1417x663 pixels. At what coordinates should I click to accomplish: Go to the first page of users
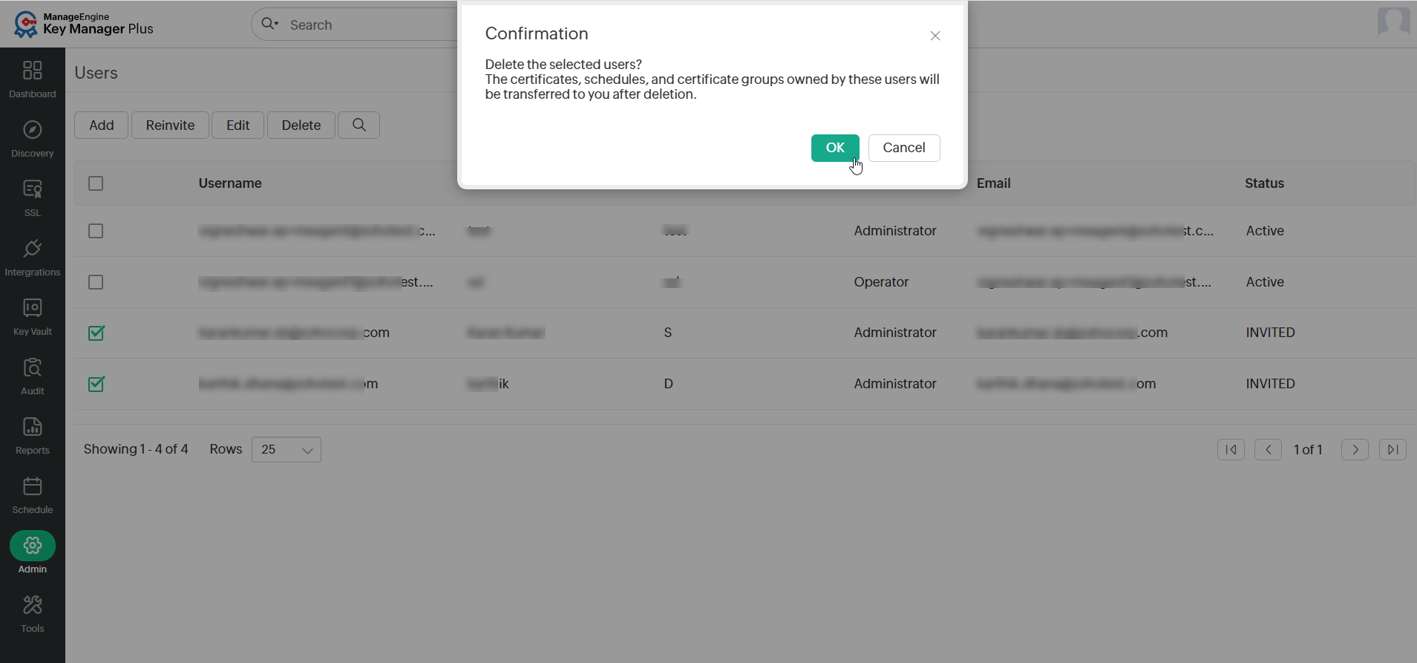1231,449
